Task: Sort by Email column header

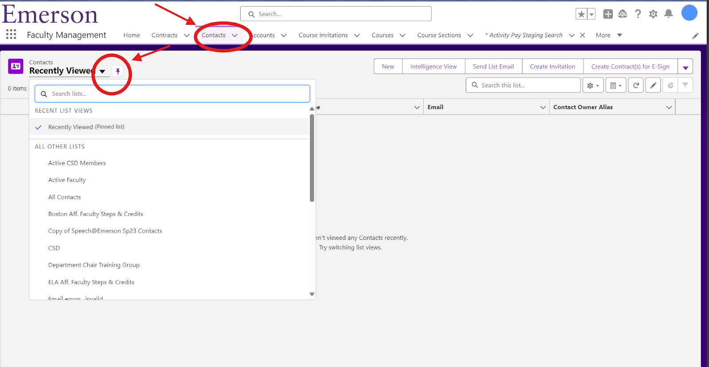Action: 436,107
